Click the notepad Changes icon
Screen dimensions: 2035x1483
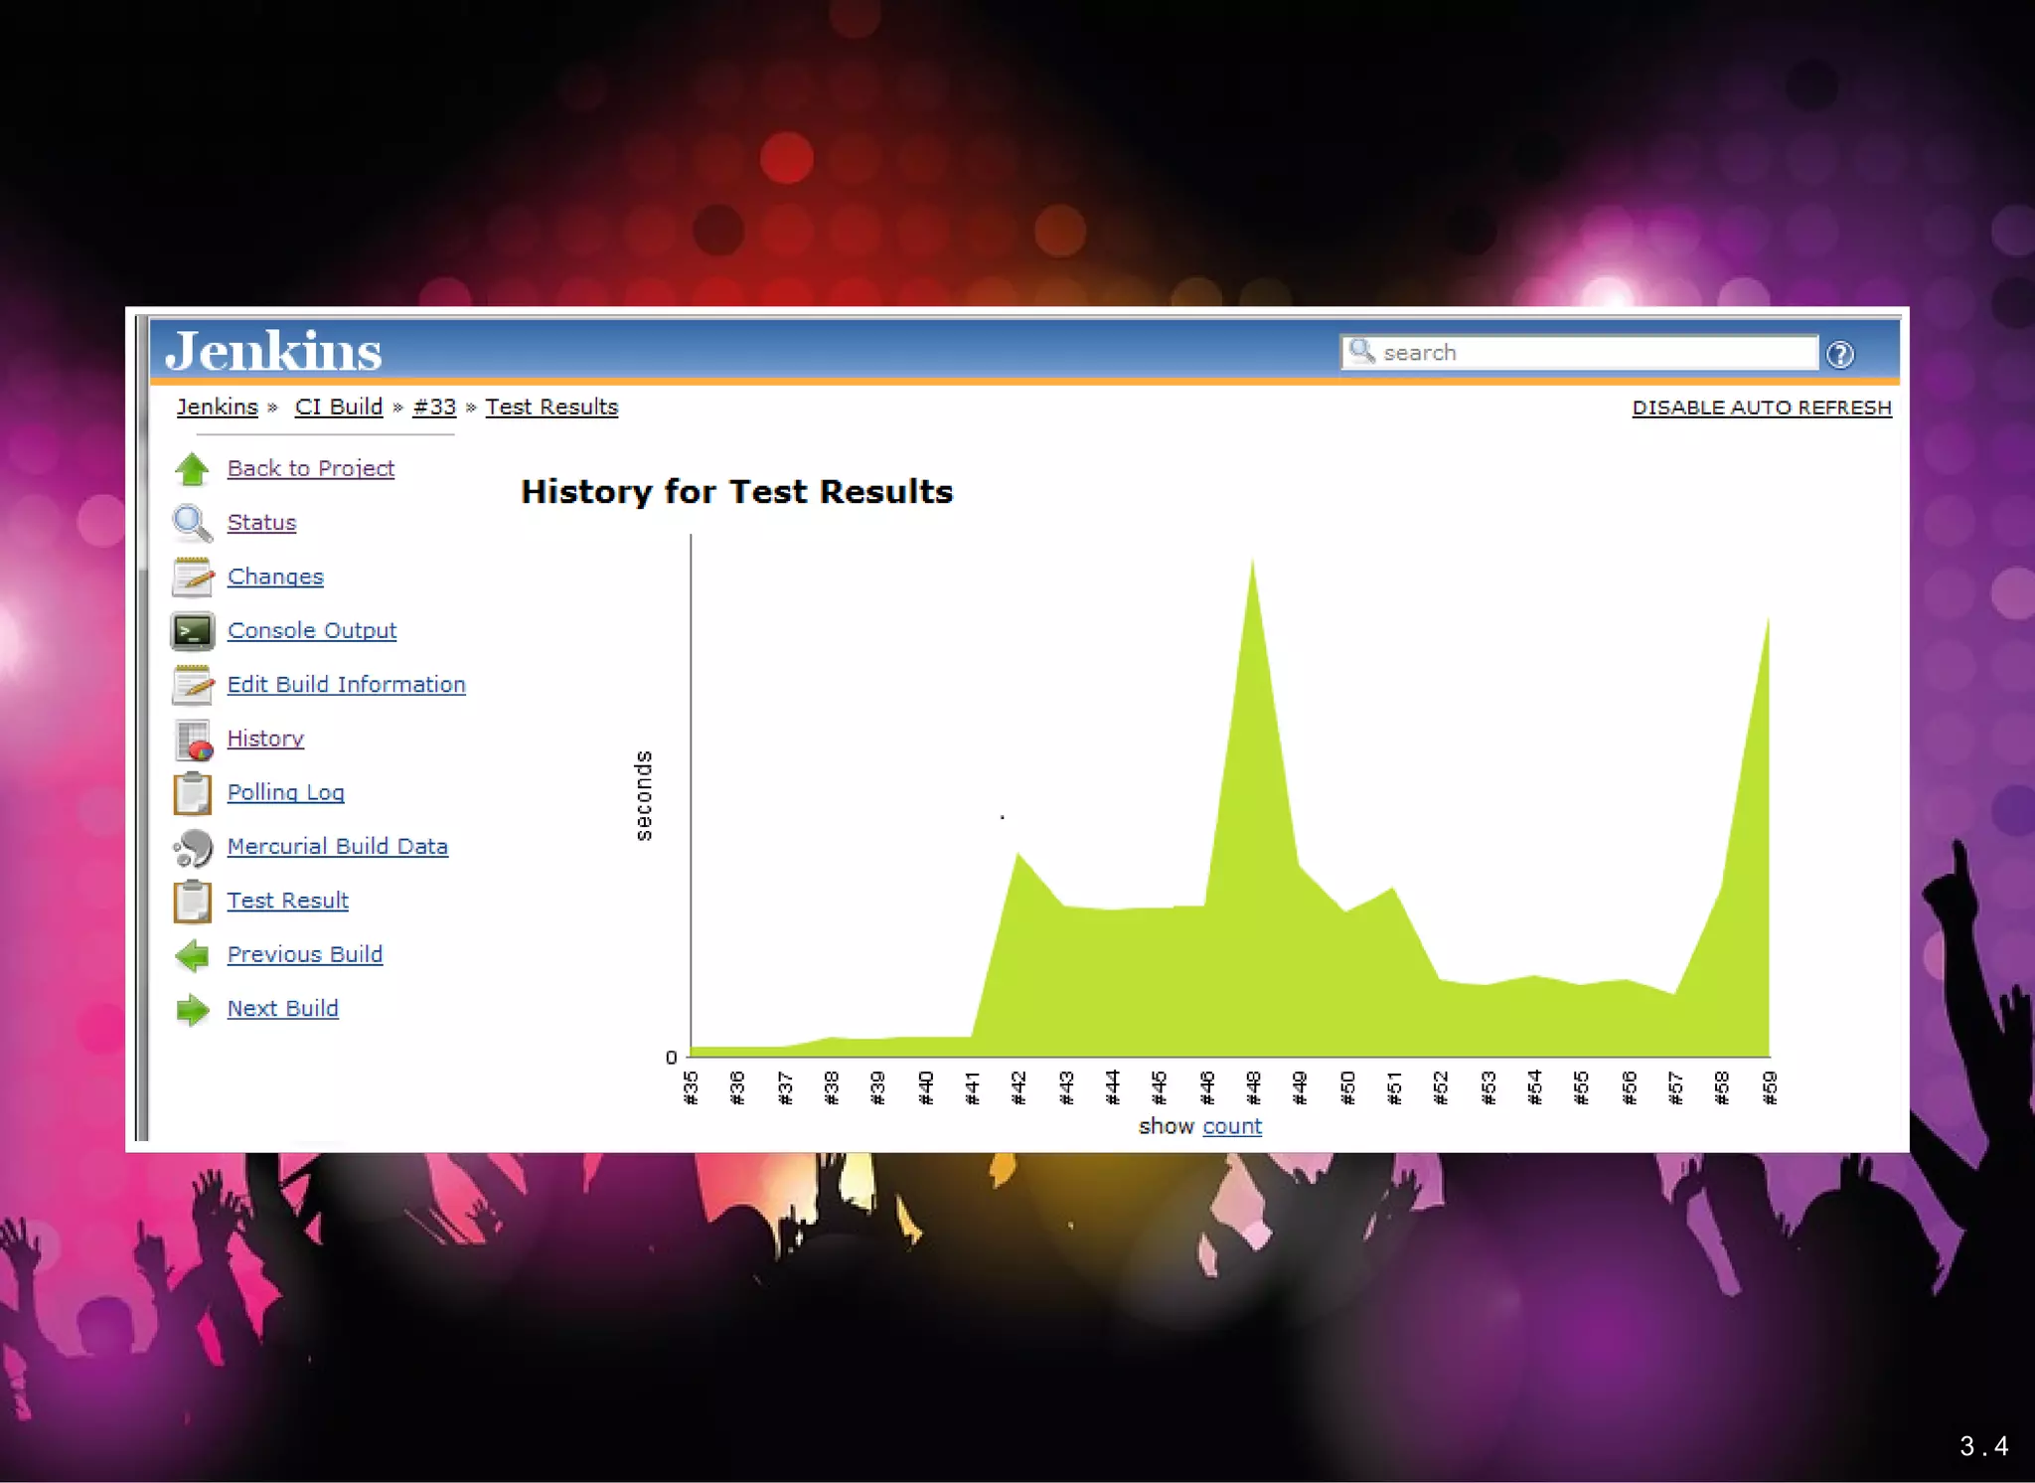click(x=192, y=577)
